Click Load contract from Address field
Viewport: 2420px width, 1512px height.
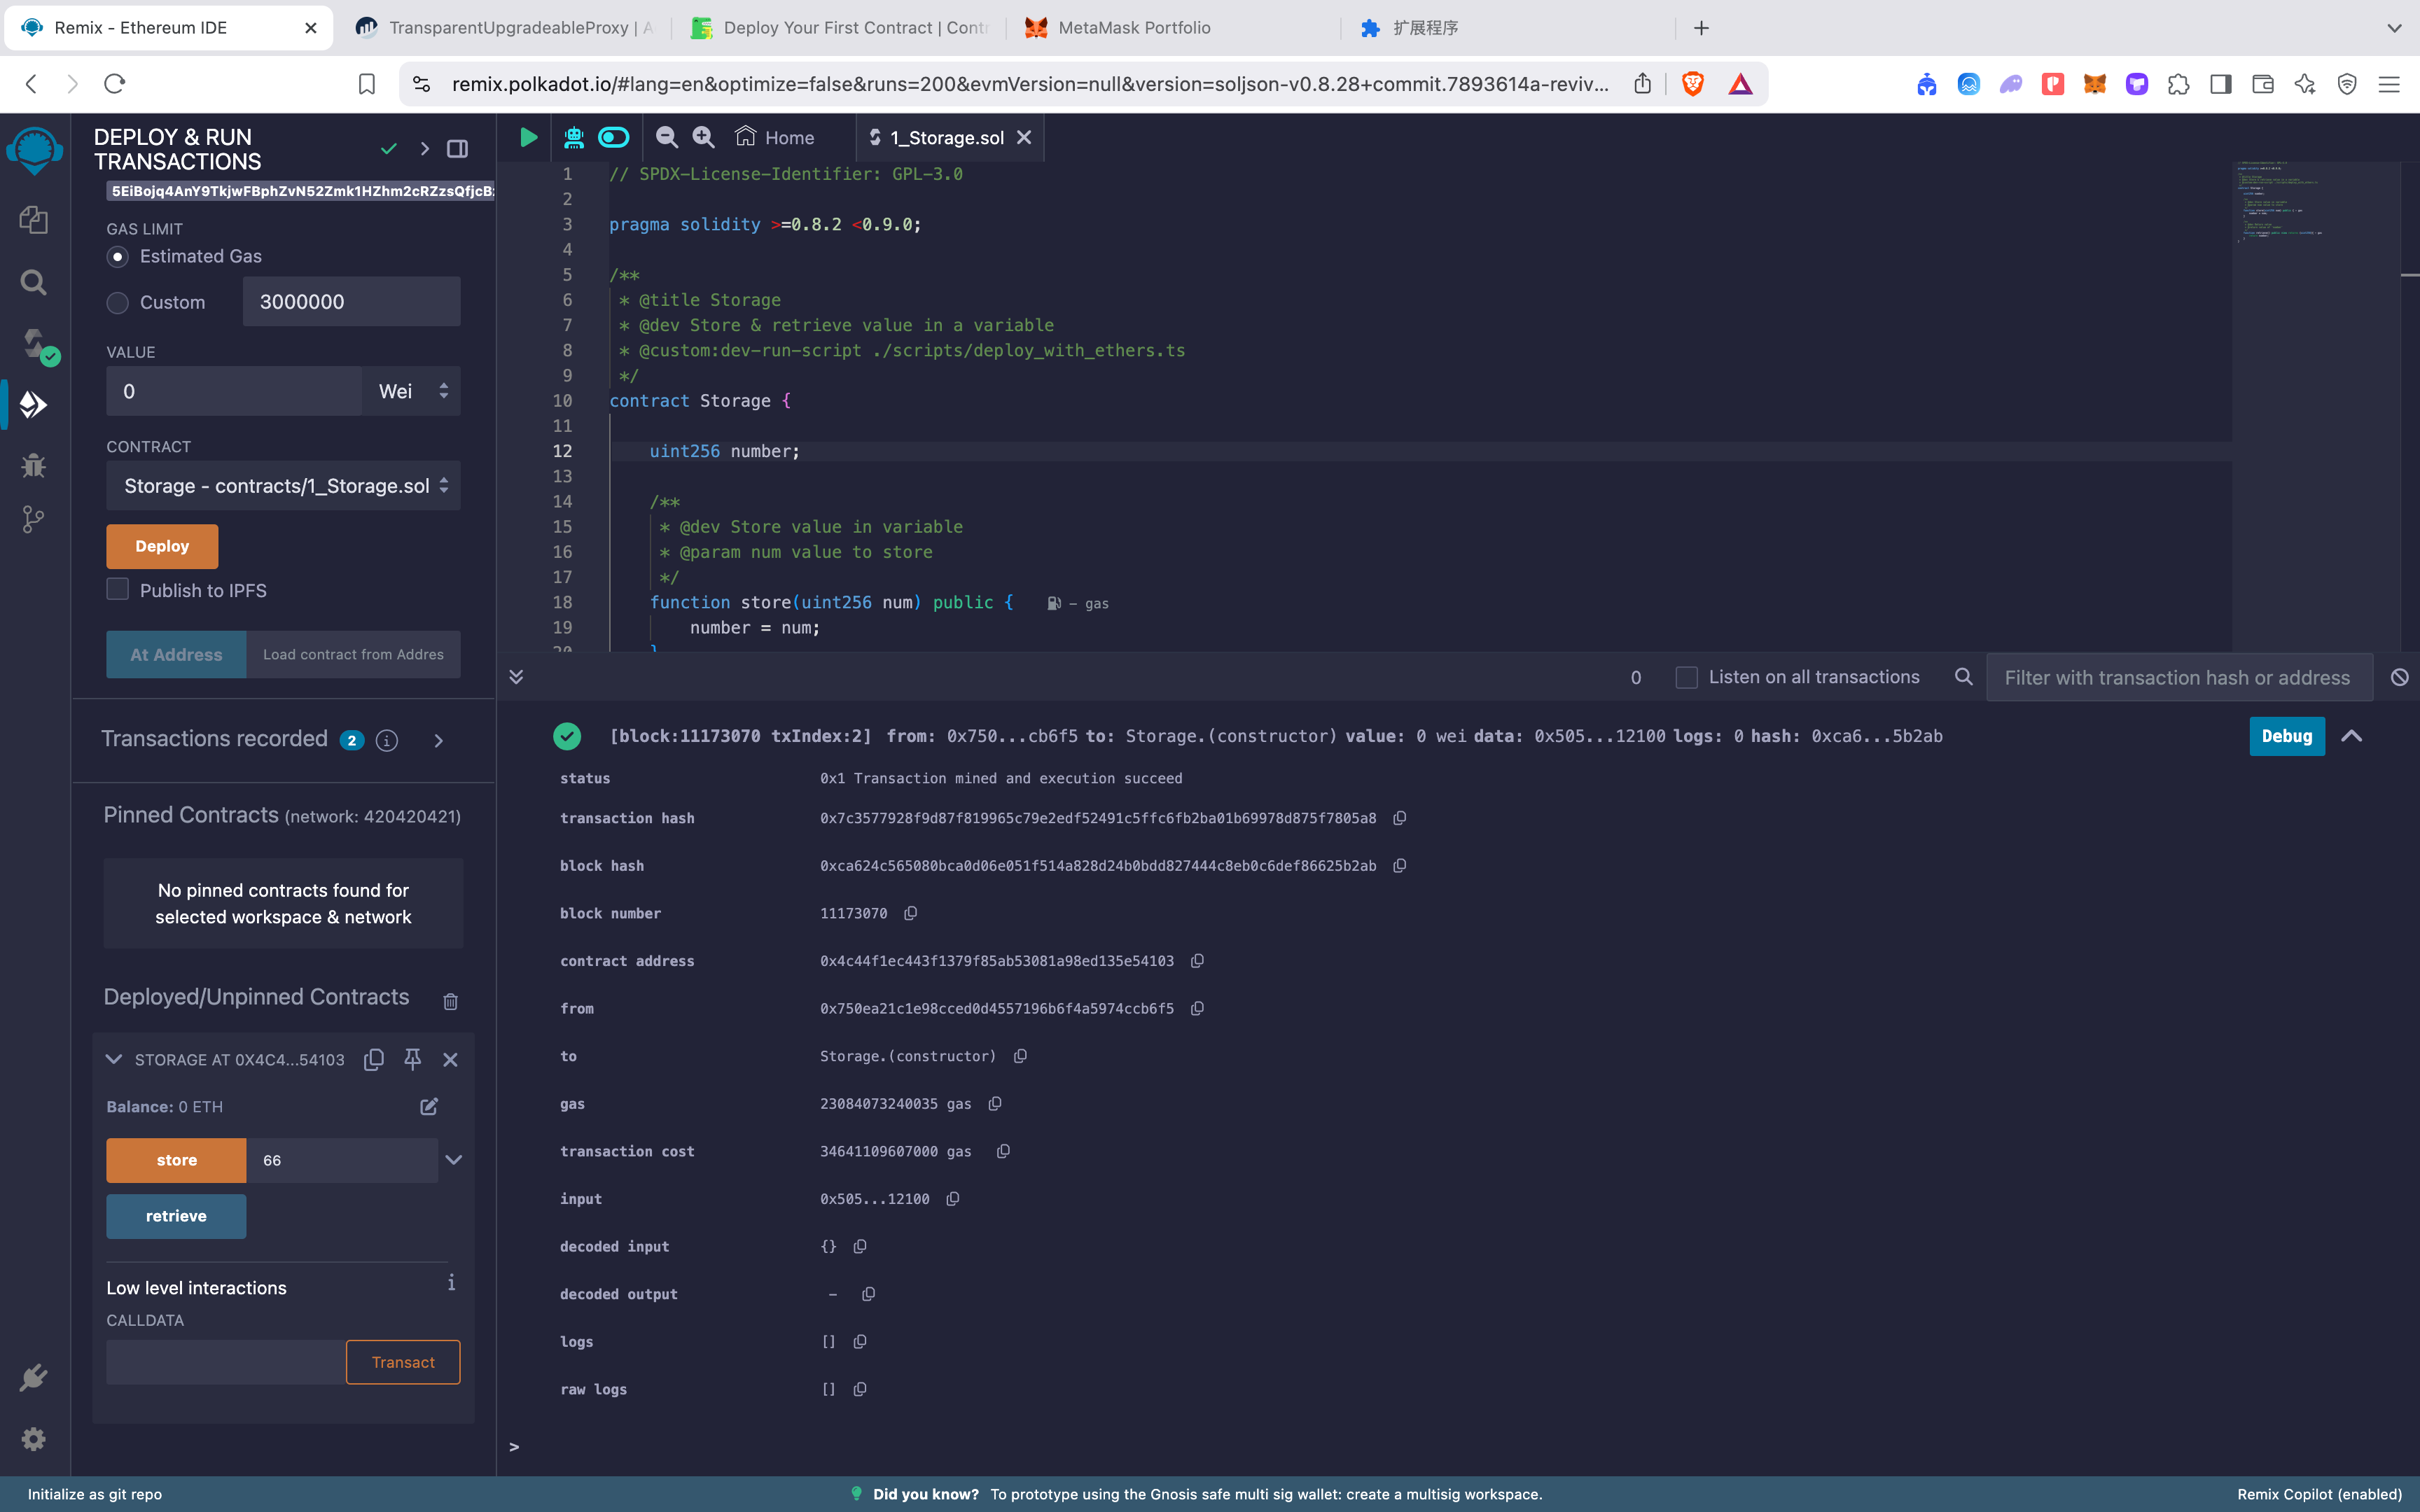[353, 655]
